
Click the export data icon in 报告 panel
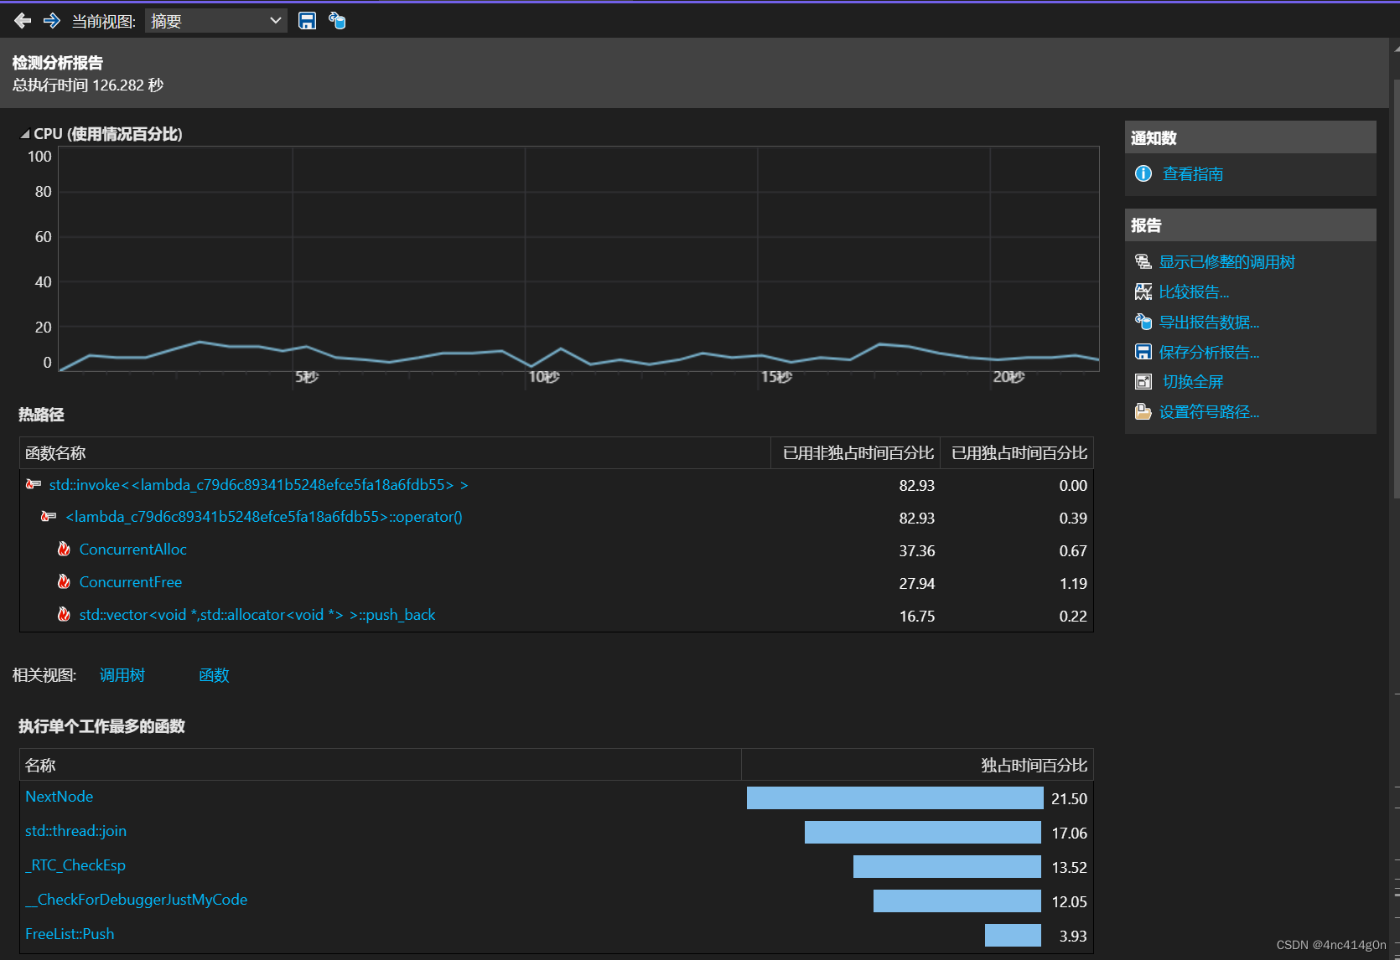pos(1143,322)
